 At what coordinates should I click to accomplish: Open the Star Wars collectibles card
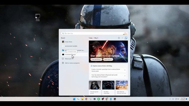point(108,88)
